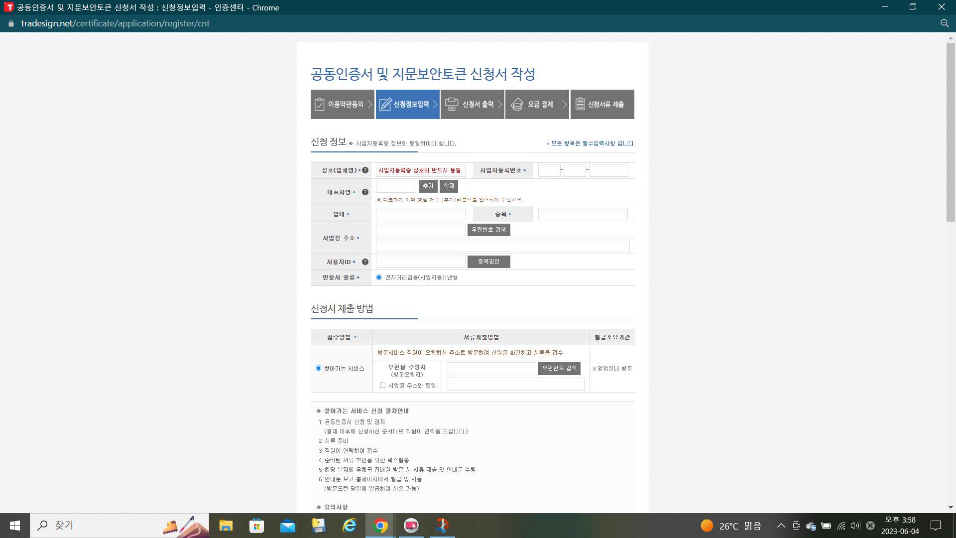Click the help icon next to 상호(업체명)
The height and width of the screenshot is (538, 956).
[x=365, y=170]
